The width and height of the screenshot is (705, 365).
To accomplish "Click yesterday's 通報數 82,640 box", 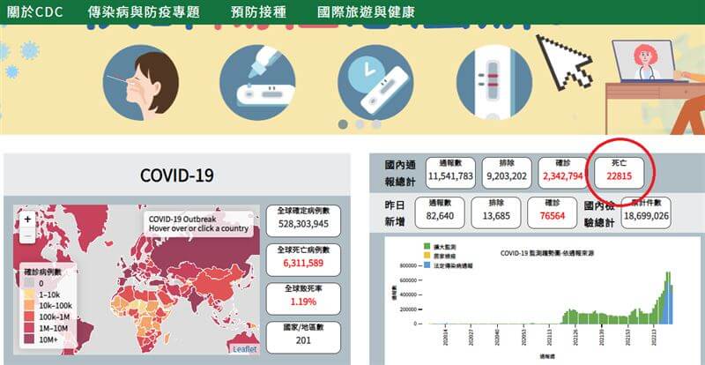I will [440, 212].
